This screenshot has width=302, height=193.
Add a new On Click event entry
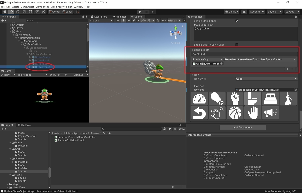(287, 69)
